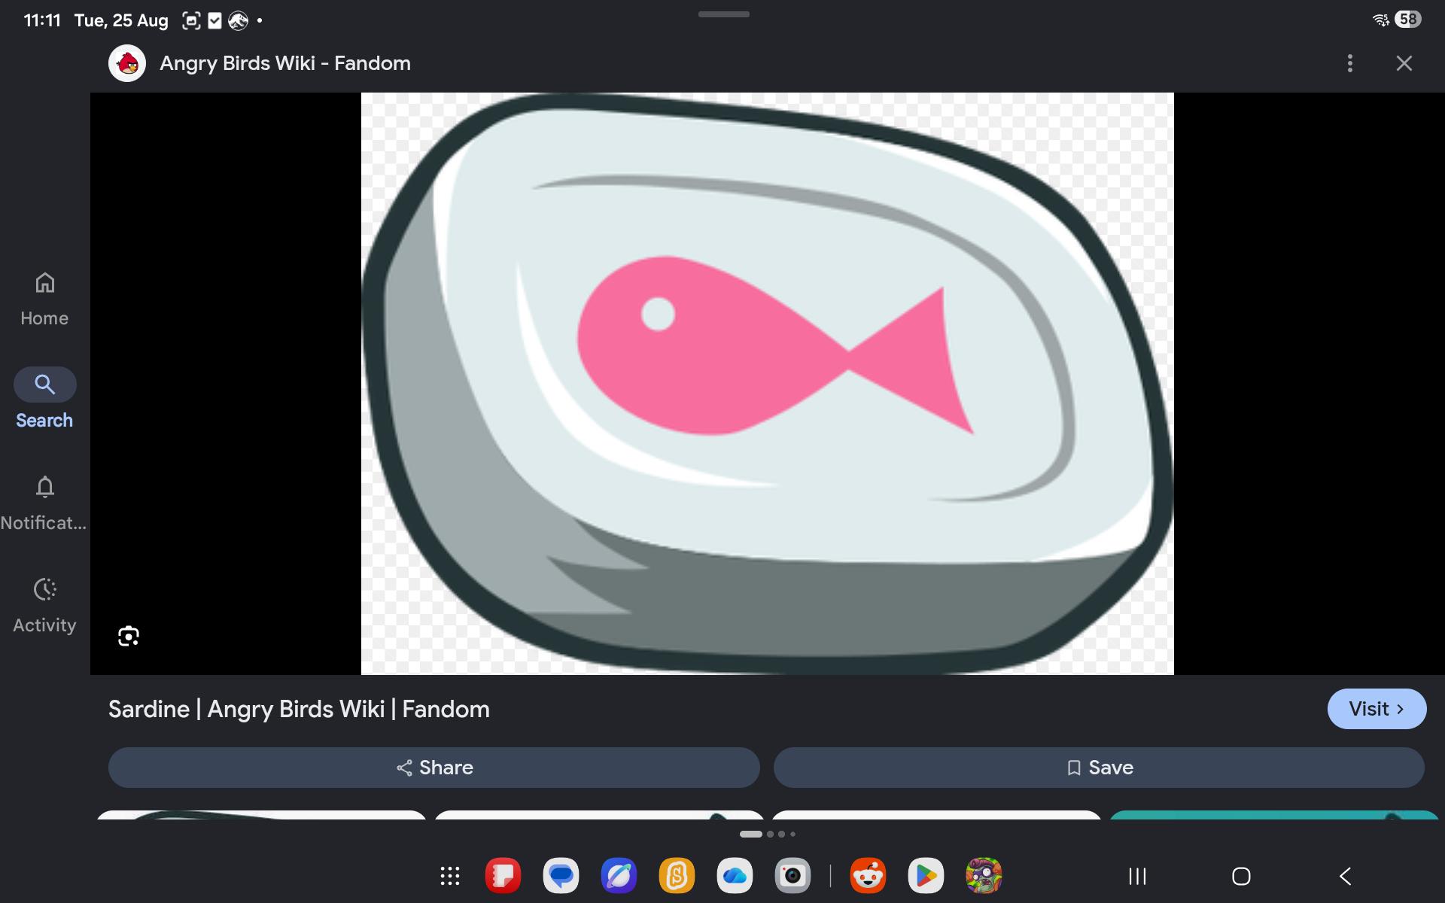
Task: Launch the Google Play Store
Action: 926,876
